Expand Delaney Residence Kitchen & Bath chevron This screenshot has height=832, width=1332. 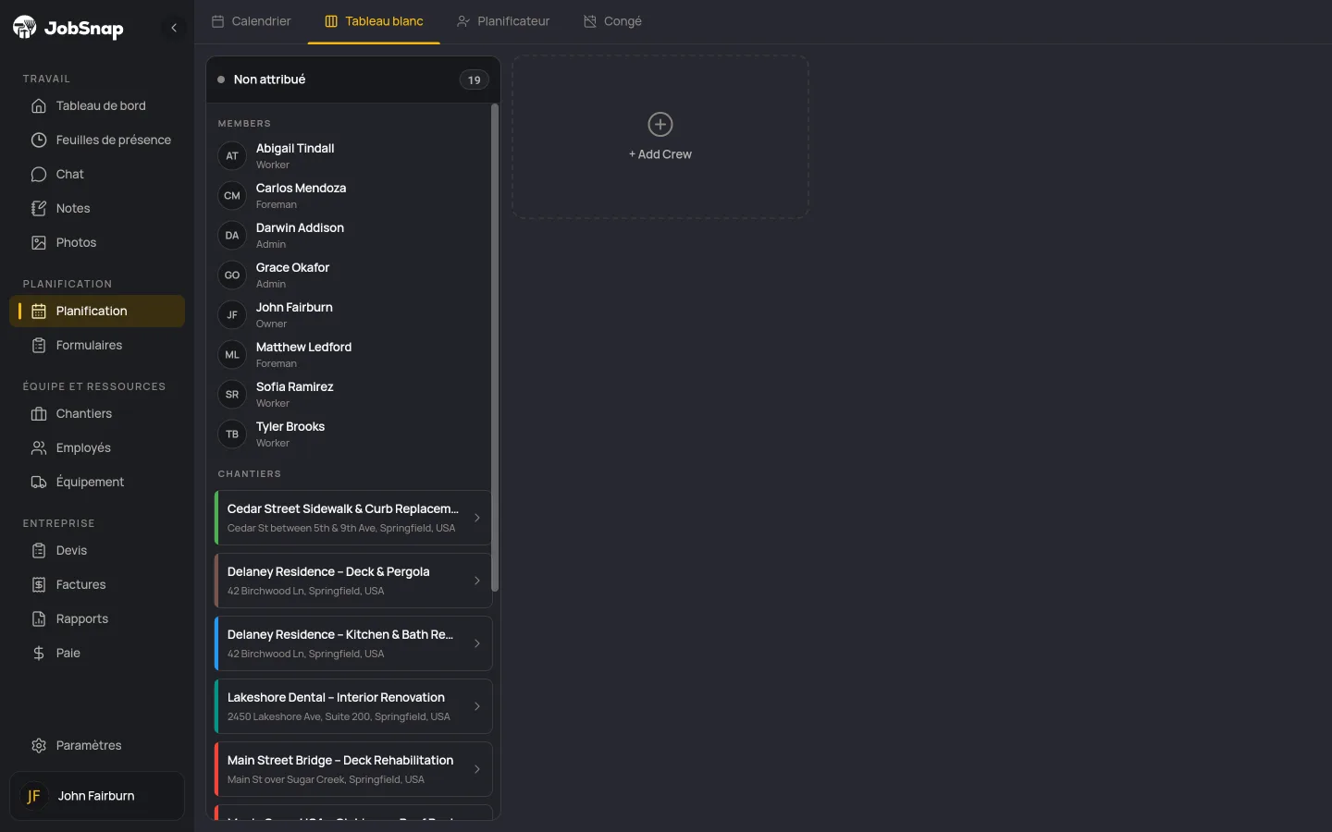tap(477, 643)
